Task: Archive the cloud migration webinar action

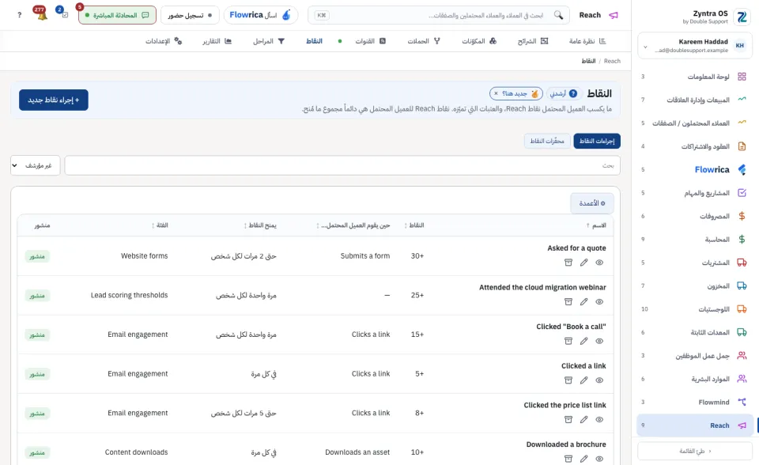Action: [x=568, y=302]
